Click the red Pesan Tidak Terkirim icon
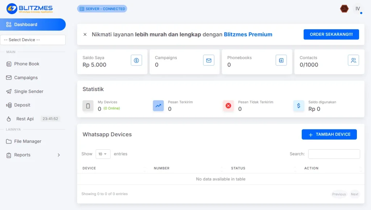The height and width of the screenshot is (210, 371). pos(228,106)
